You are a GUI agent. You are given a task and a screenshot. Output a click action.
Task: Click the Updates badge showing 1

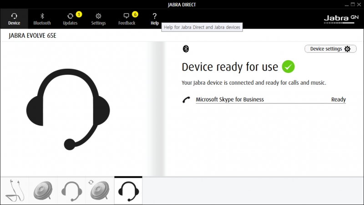click(x=79, y=15)
